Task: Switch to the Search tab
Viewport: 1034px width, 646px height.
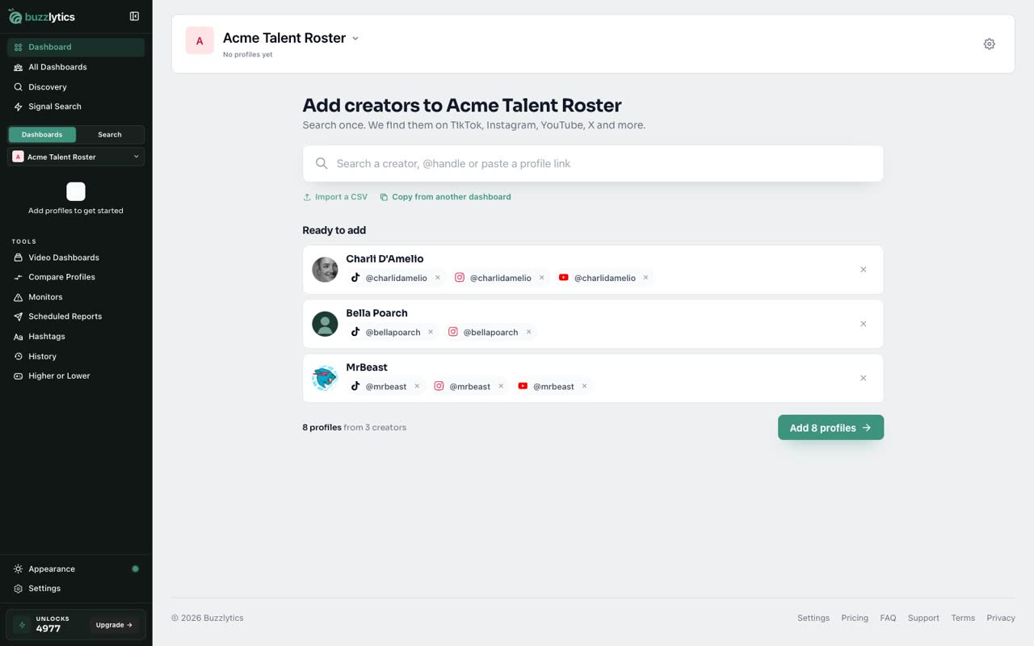Action: [x=110, y=135]
